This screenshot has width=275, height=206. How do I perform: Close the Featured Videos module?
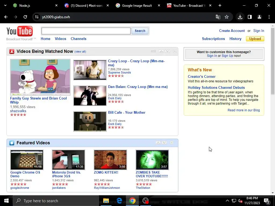point(172,143)
